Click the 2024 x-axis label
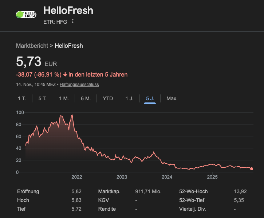 (x=167, y=177)
